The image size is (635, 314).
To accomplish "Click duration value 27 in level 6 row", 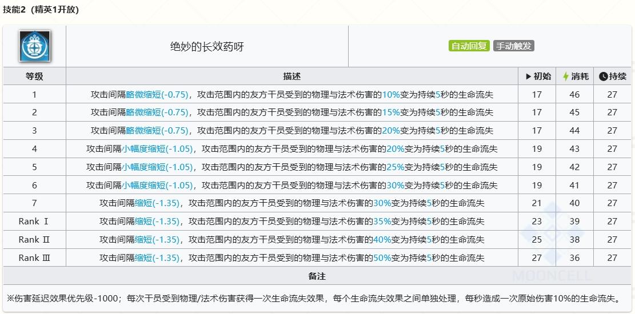I will pos(612,186).
